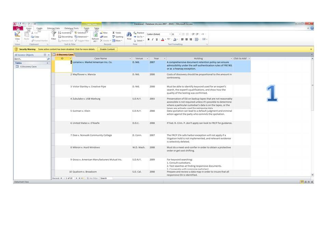The height and width of the screenshot is (246, 328).
Task: Open the Advanced filter dropdown
Action: (x=81, y=37)
